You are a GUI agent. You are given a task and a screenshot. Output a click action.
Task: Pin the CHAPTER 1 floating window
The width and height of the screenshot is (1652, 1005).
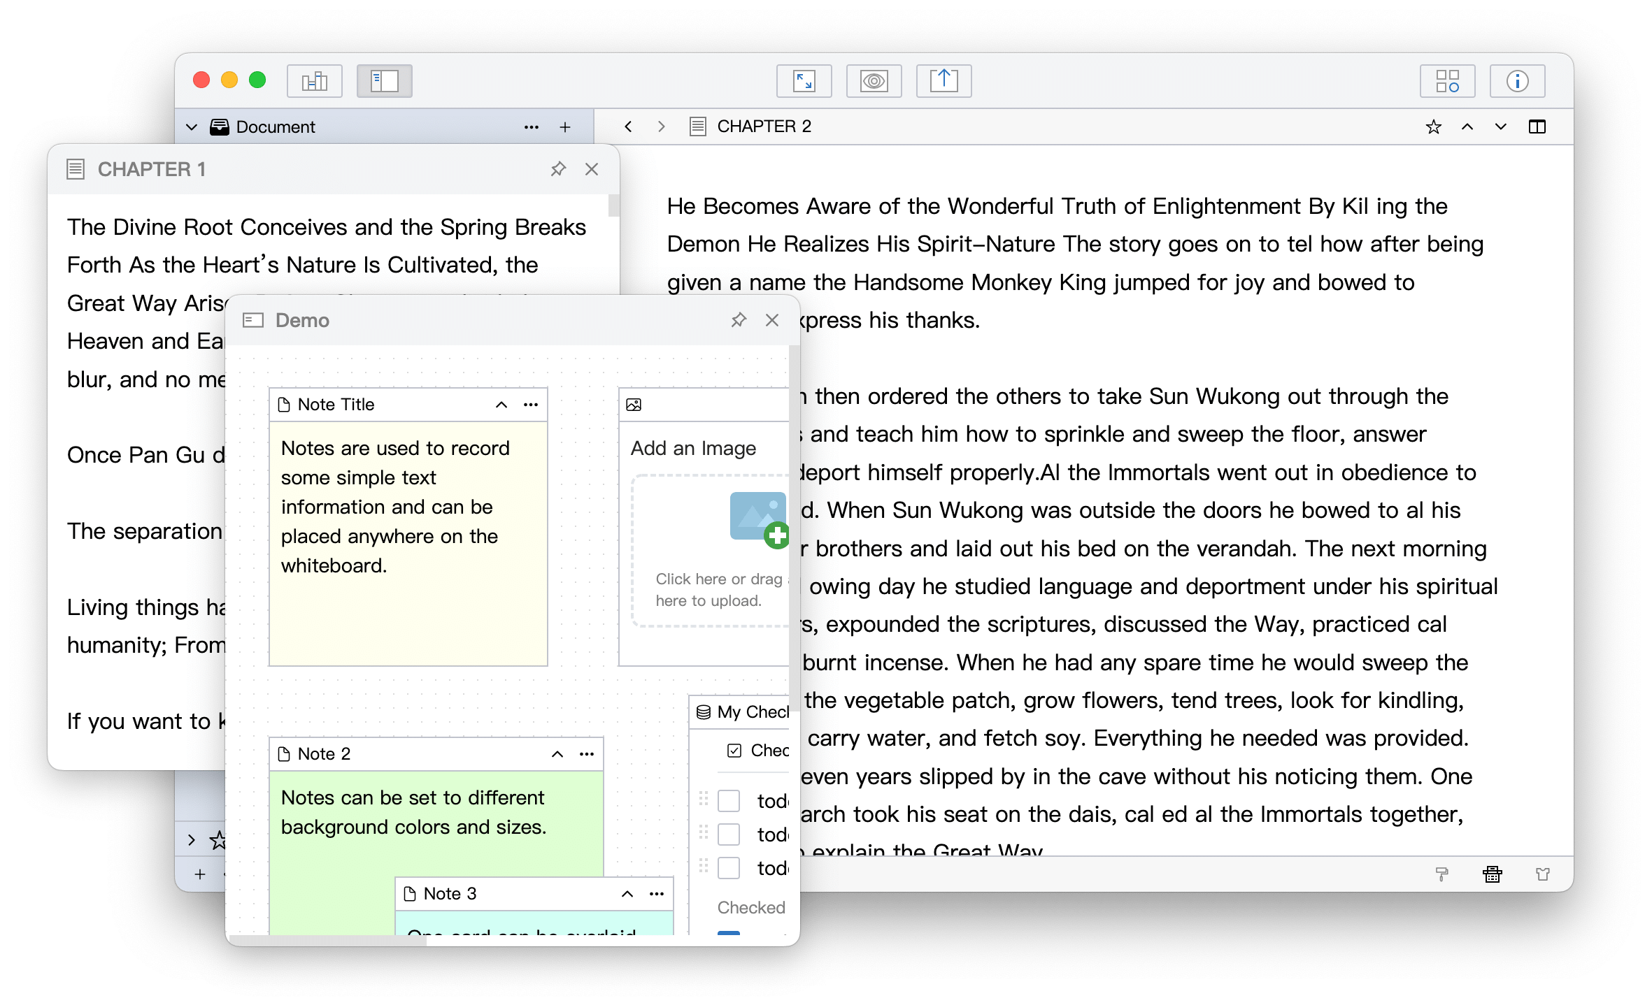[558, 169]
